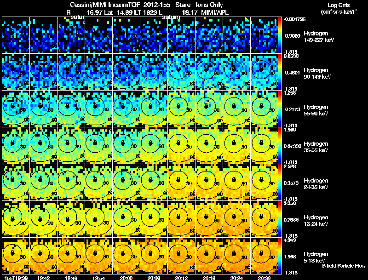Viewport: 368px width, 280px height.
Task: Select the 24-35 keV image at 20:00
Action: tap(126, 182)
